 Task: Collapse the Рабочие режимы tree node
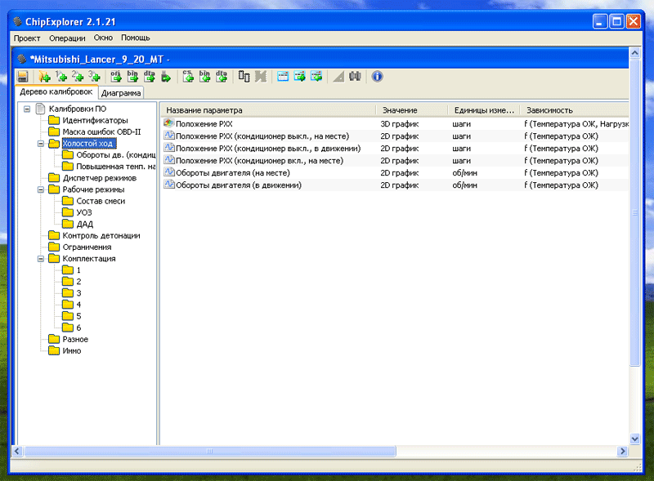click(x=41, y=189)
